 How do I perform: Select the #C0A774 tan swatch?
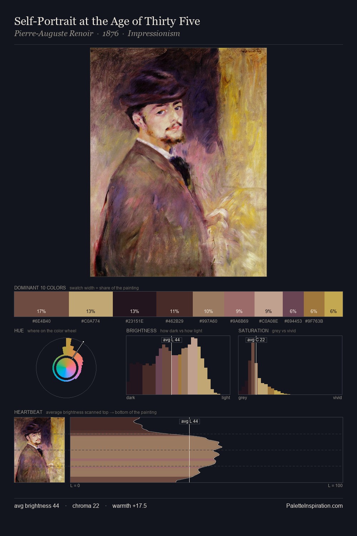[x=91, y=304]
